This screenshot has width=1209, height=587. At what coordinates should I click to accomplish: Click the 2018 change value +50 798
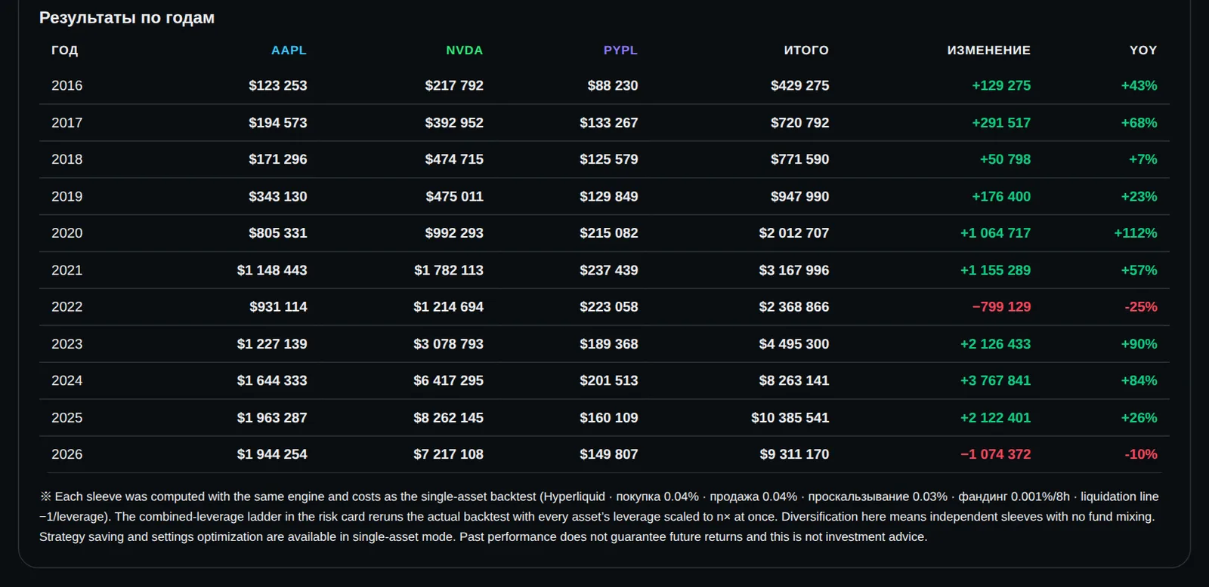pyautogui.click(x=1005, y=159)
